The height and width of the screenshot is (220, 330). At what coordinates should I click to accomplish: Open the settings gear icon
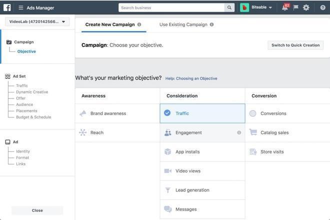[306, 7]
